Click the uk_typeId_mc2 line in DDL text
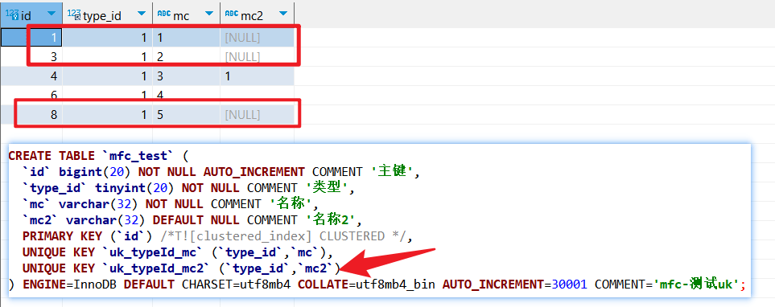 point(181,268)
